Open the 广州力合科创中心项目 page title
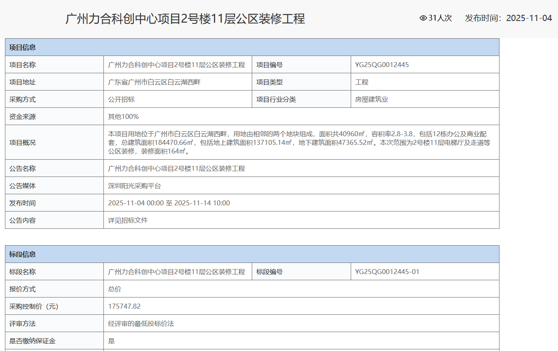Viewport: 558px width, 351px height. [x=185, y=18]
